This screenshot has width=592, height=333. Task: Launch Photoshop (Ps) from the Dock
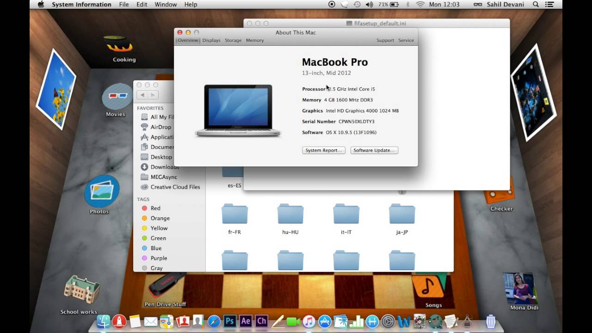tap(230, 321)
